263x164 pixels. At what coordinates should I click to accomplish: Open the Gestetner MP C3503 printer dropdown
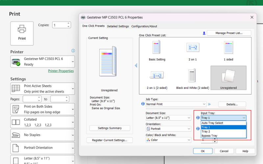(43, 62)
